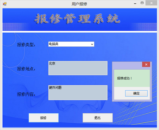
Task: Click the 报修地点 text box containing 北京
Action: 78,68
